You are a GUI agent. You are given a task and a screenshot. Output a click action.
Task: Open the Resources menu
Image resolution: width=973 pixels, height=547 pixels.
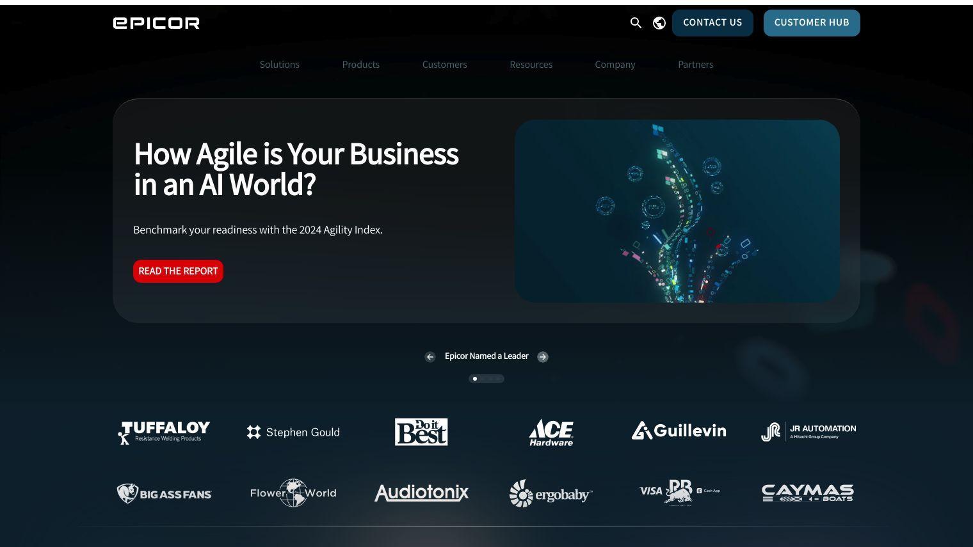(x=531, y=65)
